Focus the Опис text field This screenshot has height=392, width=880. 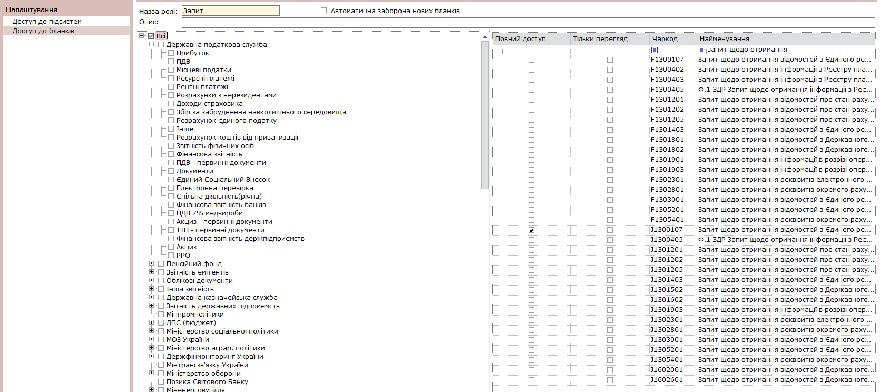(528, 23)
